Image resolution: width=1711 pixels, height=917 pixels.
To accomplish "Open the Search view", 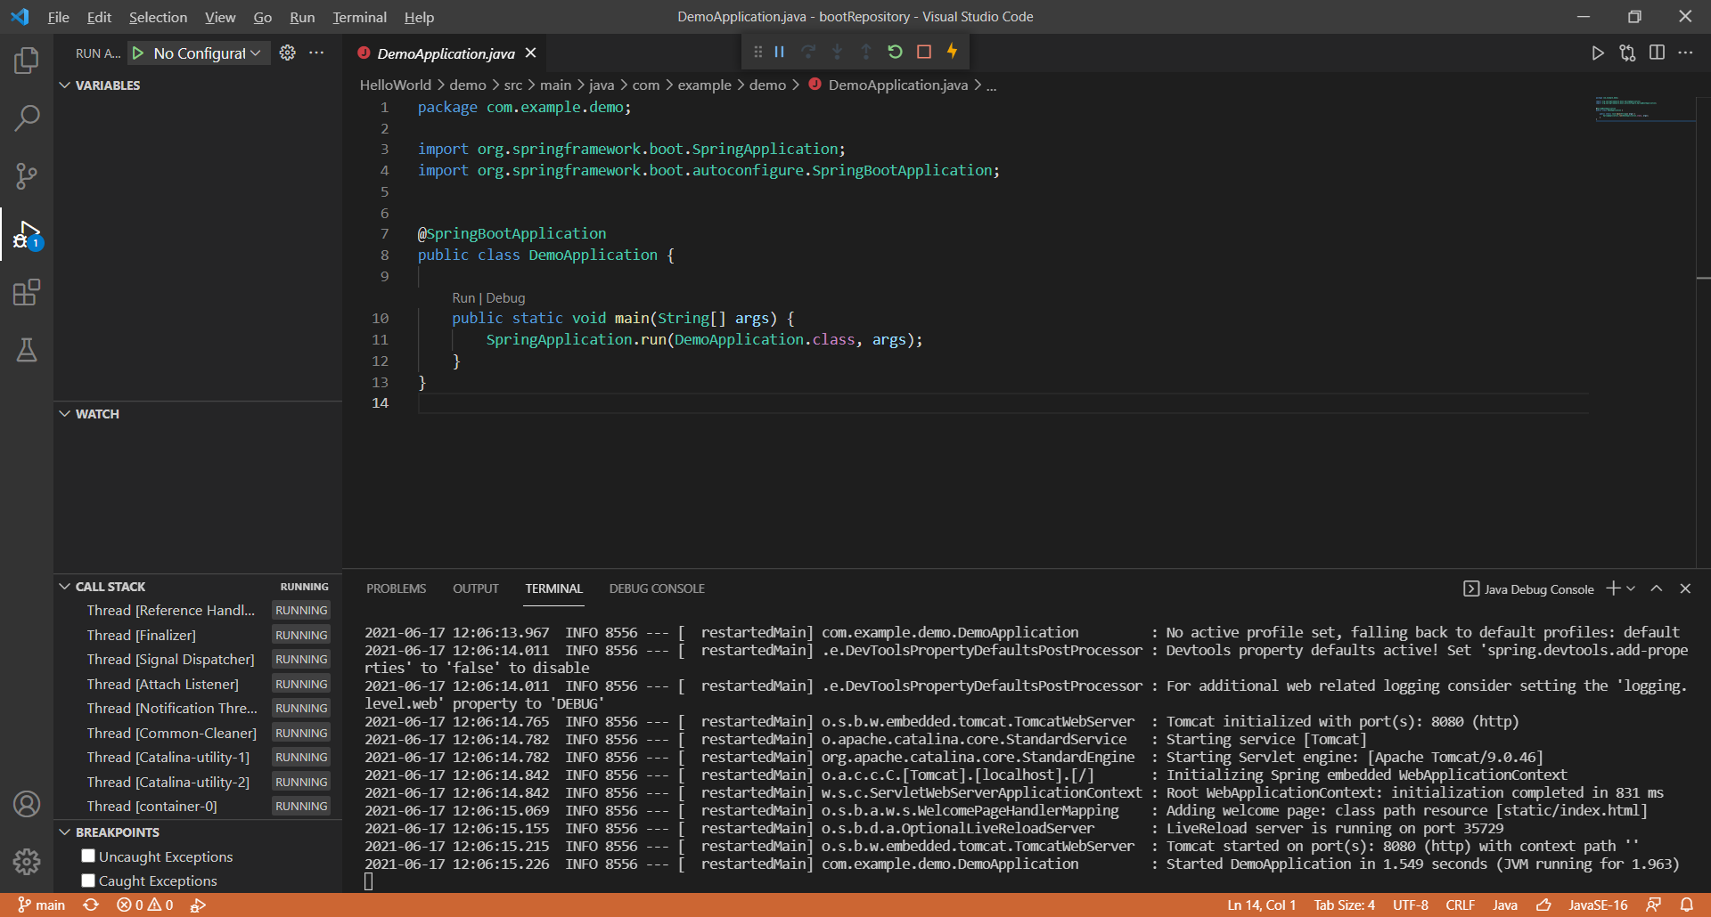I will pos(27,118).
